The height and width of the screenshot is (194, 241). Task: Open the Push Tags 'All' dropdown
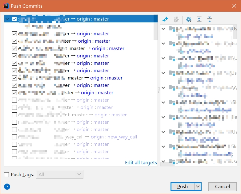[60, 174]
